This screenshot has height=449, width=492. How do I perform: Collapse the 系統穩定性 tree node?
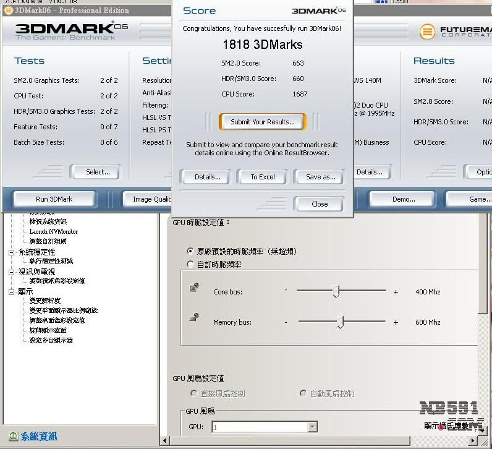click(11, 252)
